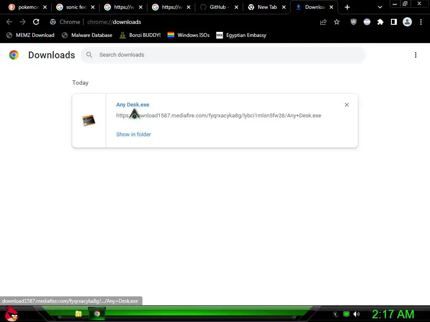Image resolution: width=430 pixels, height=322 pixels.
Task: Open the Windows ISOs bookmark
Action: [189, 35]
